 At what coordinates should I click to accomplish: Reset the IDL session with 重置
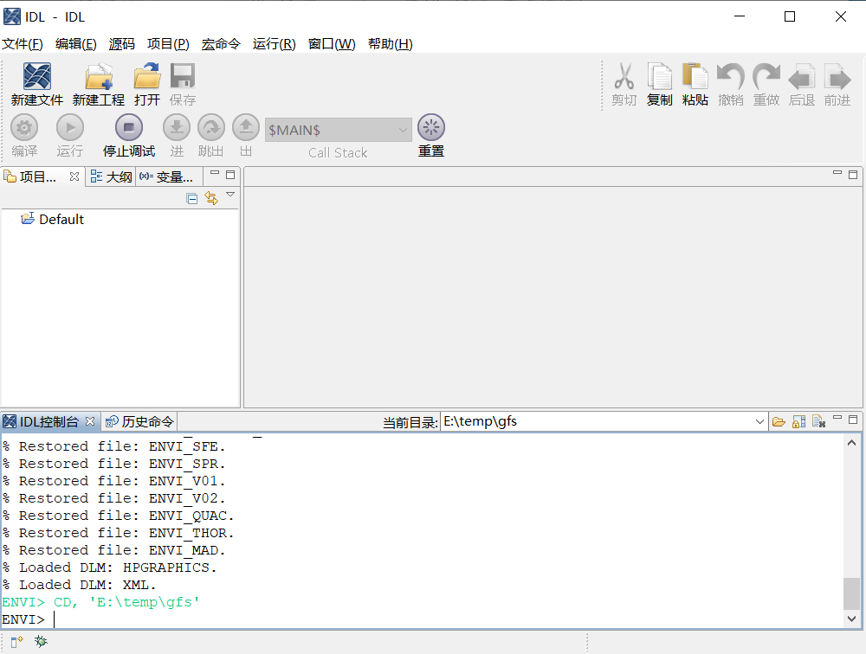pos(431,128)
